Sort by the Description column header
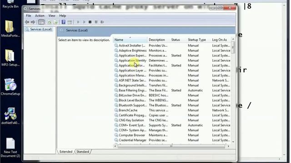This screenshot has width=291, height=163. click(159, 40)
